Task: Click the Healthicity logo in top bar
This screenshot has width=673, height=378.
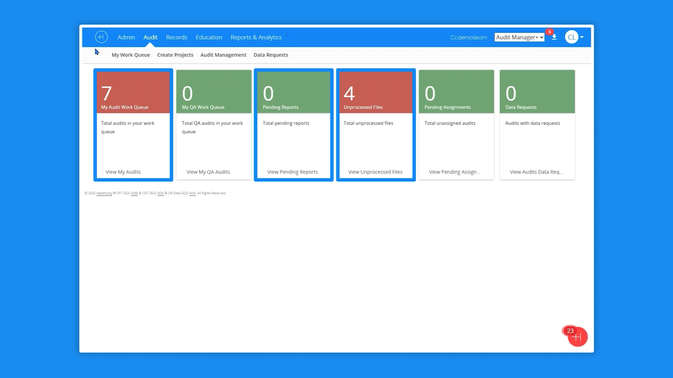Action: tap(101, 37)
